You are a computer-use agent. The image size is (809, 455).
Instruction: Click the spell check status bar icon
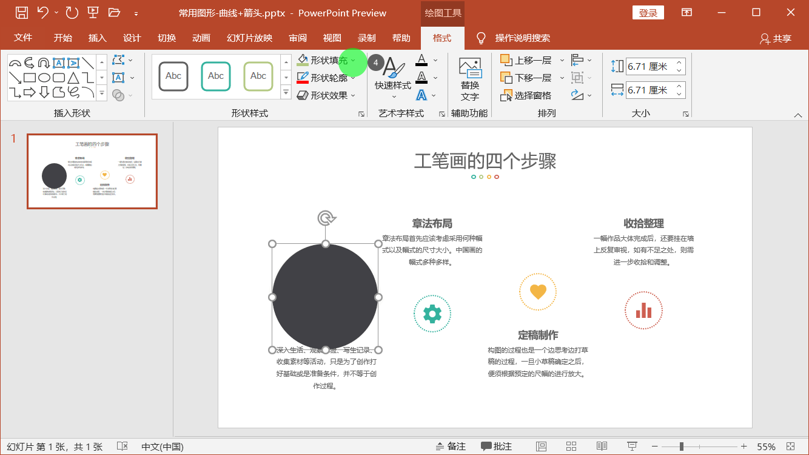122,447
